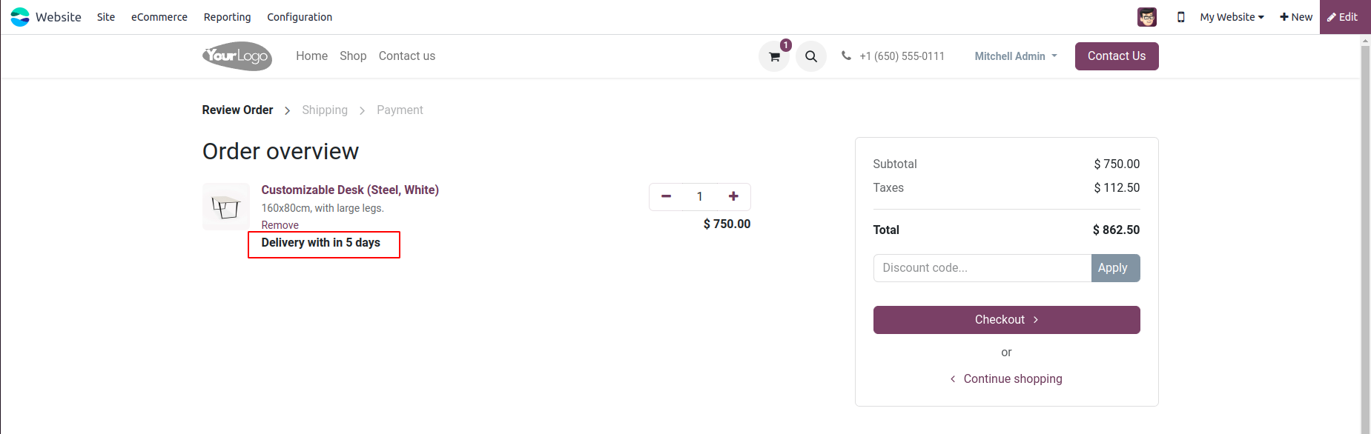Viewport: 1371px width, 434px height.
Task: Click the Remove link under the desk
Action: click(280, 225)
